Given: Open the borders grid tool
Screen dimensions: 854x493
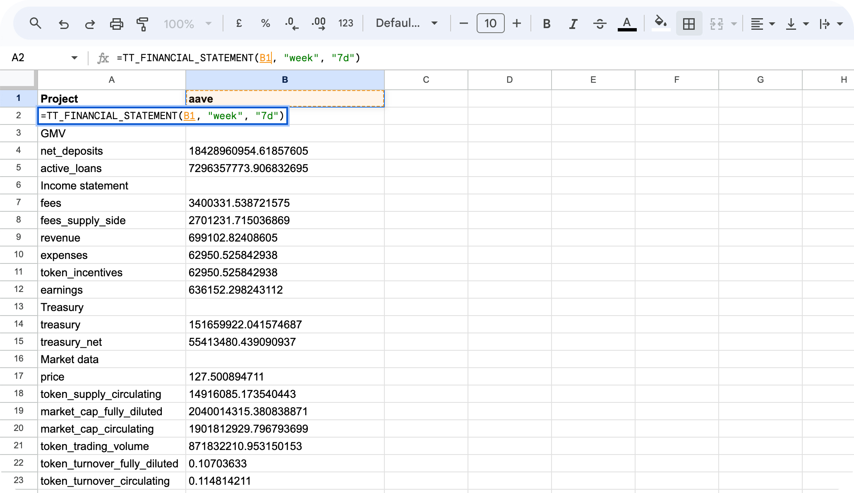Looking at the screenshot, I should pos(689,24).
